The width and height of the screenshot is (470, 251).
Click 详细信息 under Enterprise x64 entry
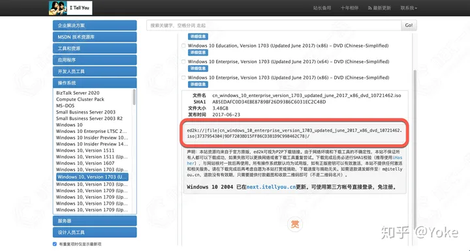198,68
